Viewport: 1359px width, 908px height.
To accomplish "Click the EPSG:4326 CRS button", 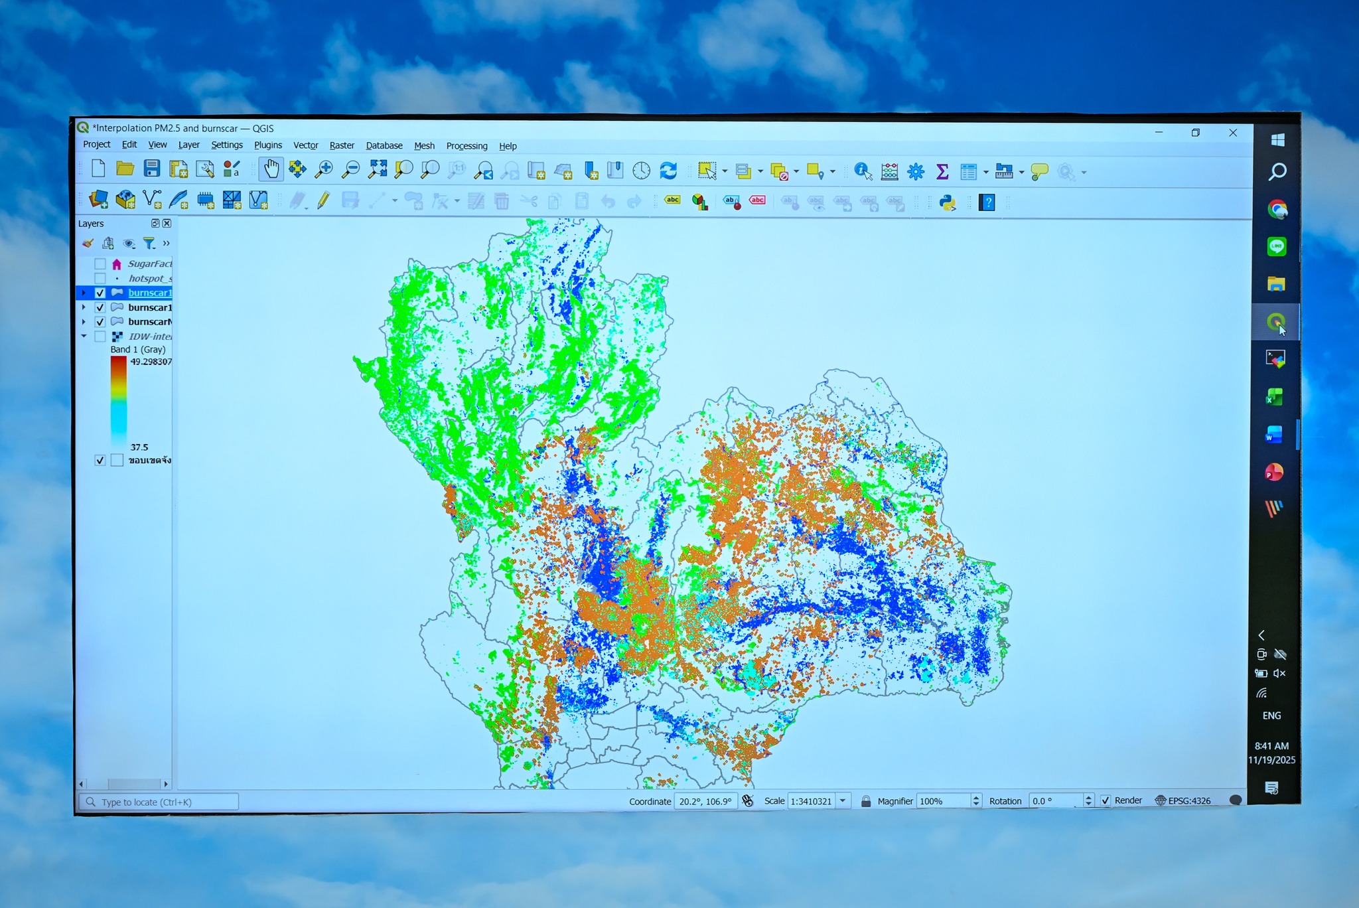I will coord(1183,800).
